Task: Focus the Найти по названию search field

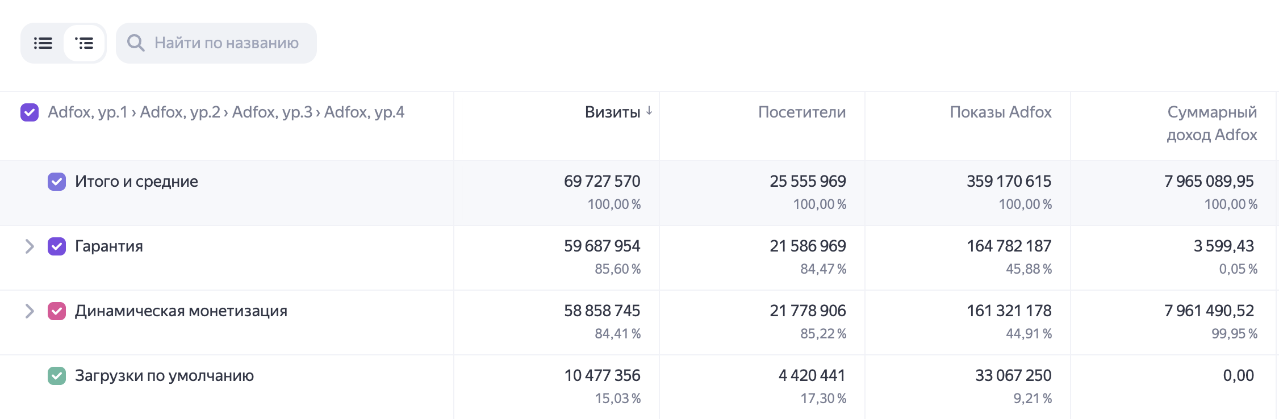Action: point(216,43)
